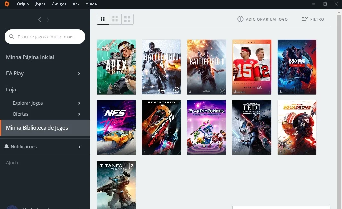Click download icon on Squadrons tile

(x=281, y=152)
